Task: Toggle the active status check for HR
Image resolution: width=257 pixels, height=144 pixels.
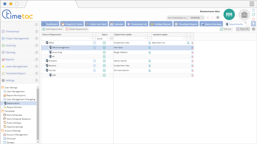Action: point(104,56)
